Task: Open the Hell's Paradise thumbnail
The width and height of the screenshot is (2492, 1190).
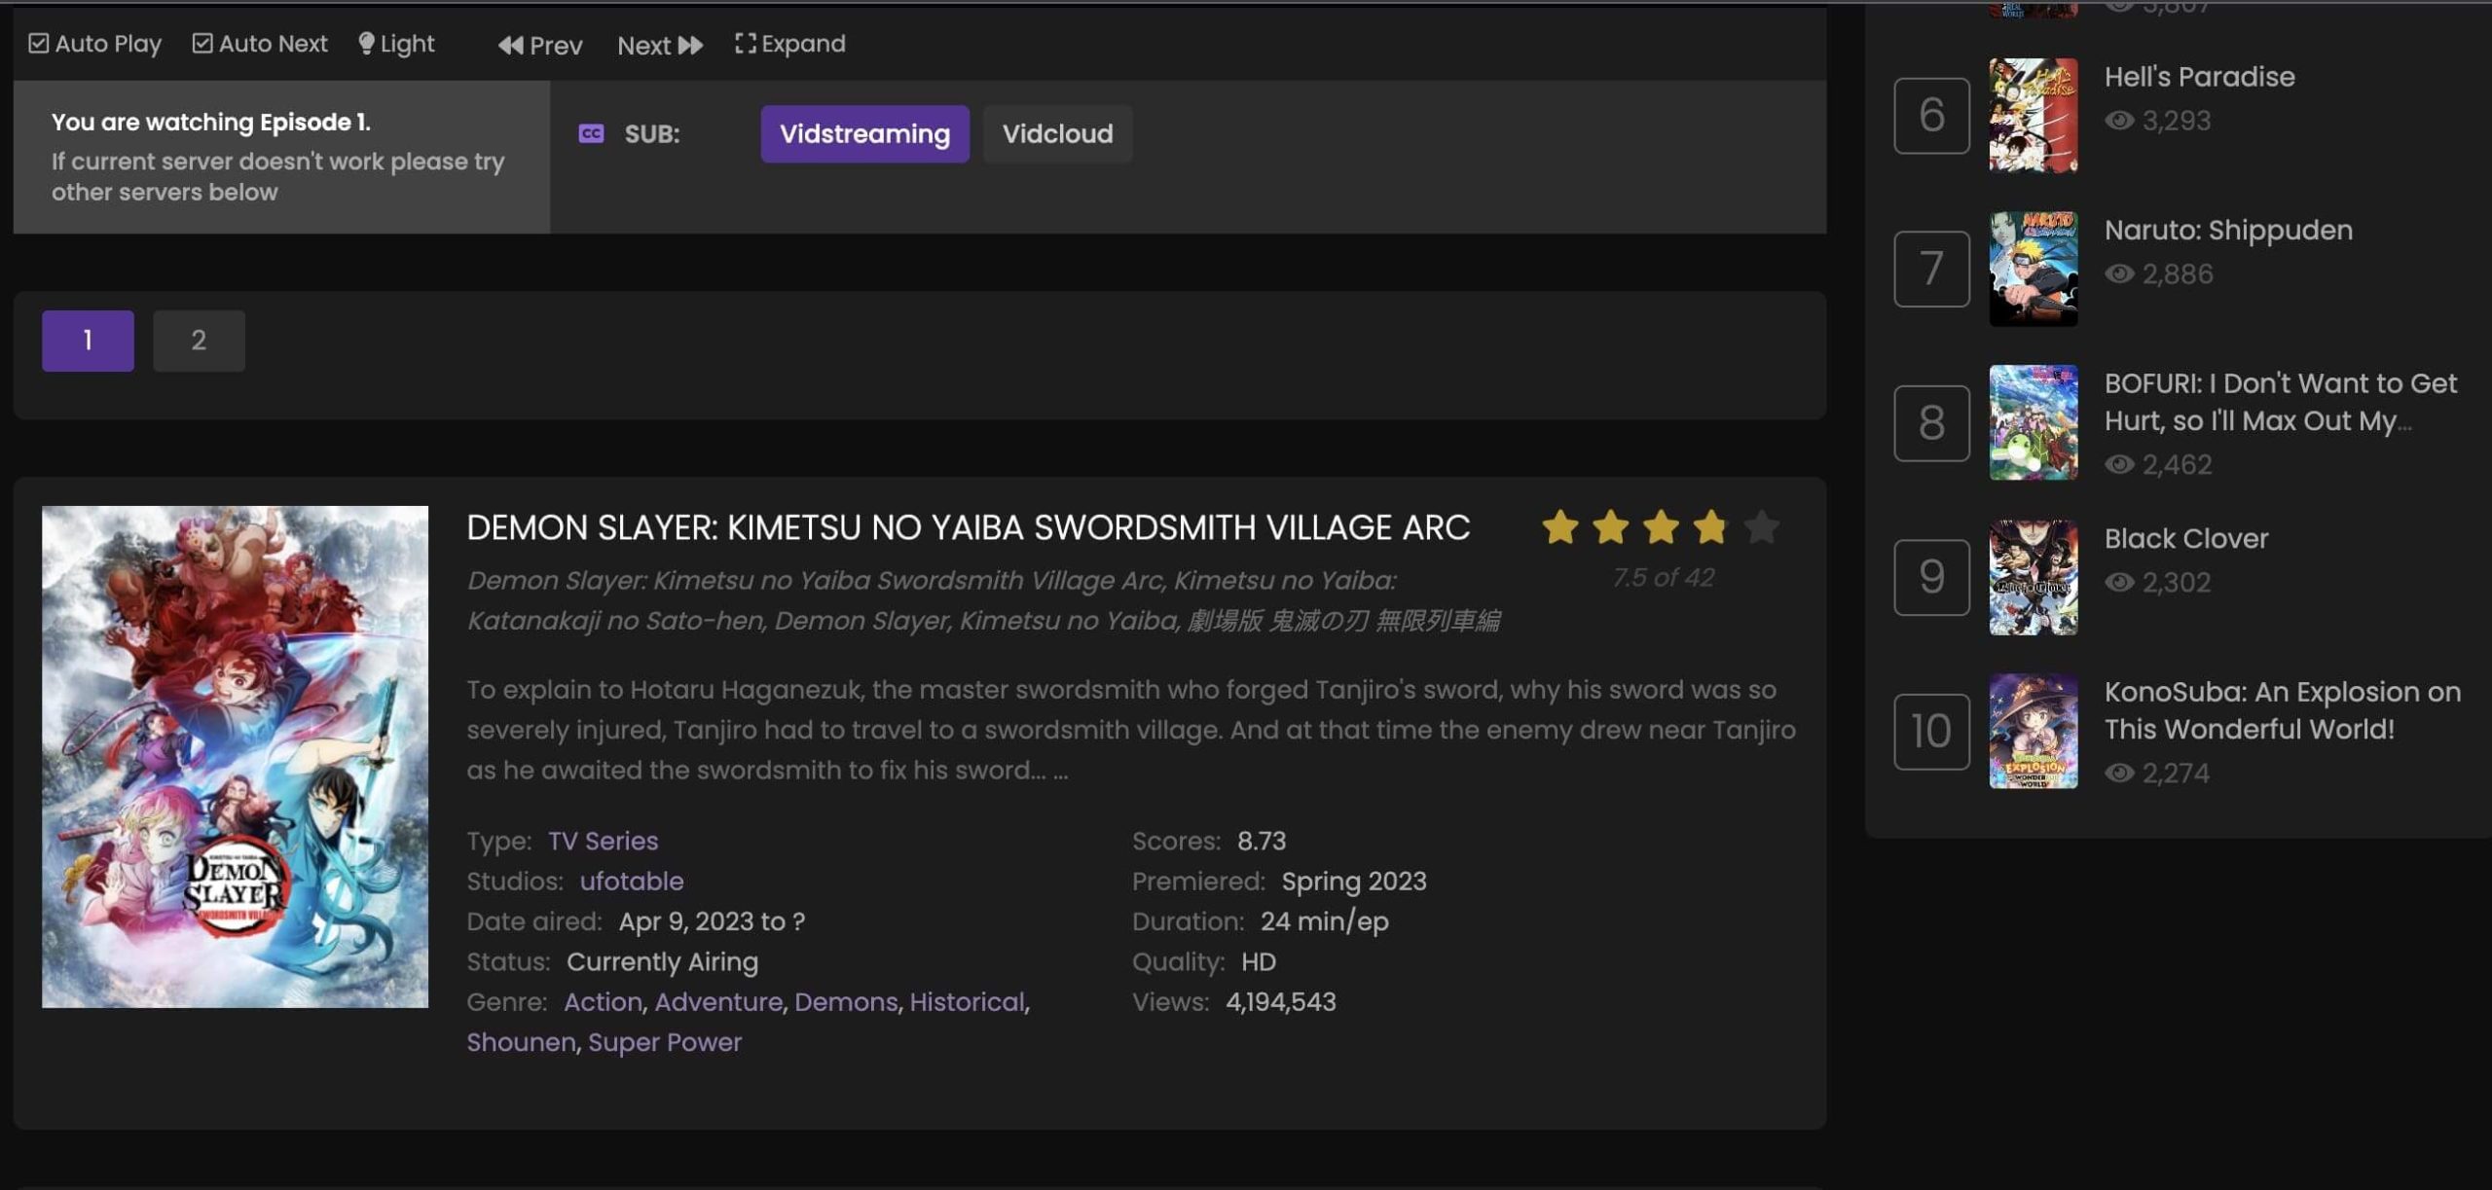Action: 2033,115
